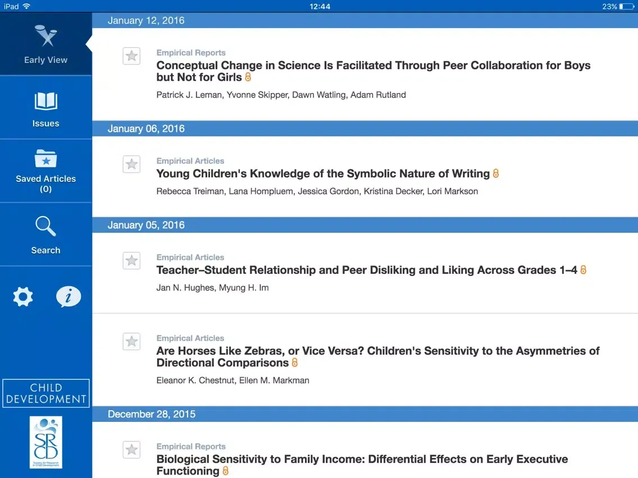
Task: Tap the info speech bubble icon
Action: tap(69, 296)
